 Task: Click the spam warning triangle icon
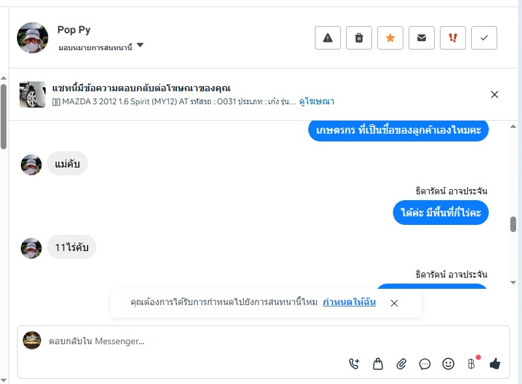click(328, 38)
